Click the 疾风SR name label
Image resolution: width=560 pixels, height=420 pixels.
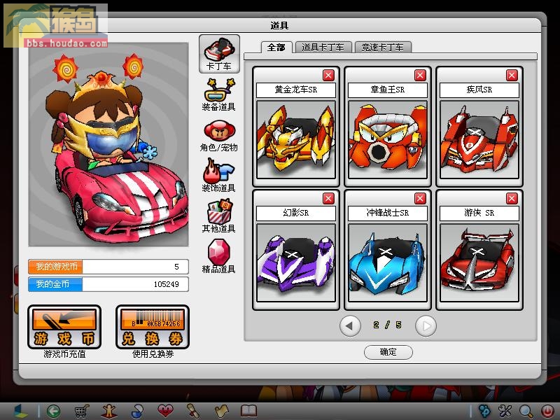[479, 90]
